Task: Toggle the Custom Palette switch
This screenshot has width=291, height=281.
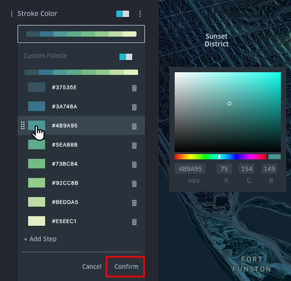Action: (x=126, y=57)
